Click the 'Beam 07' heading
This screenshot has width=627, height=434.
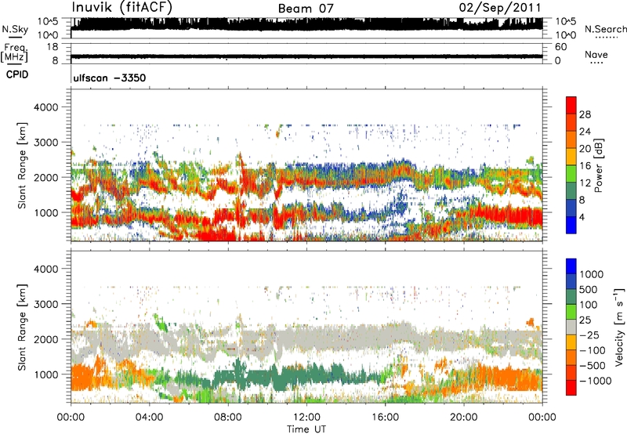point(306,9)
